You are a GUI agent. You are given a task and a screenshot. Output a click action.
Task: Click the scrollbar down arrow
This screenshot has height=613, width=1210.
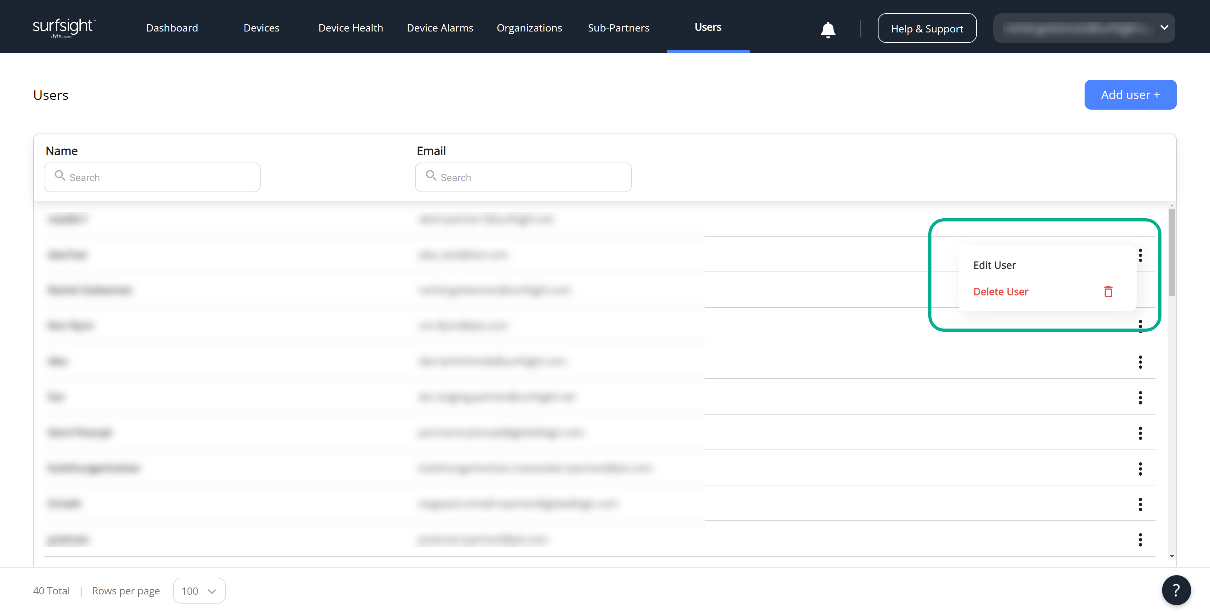coord(1172,556)
